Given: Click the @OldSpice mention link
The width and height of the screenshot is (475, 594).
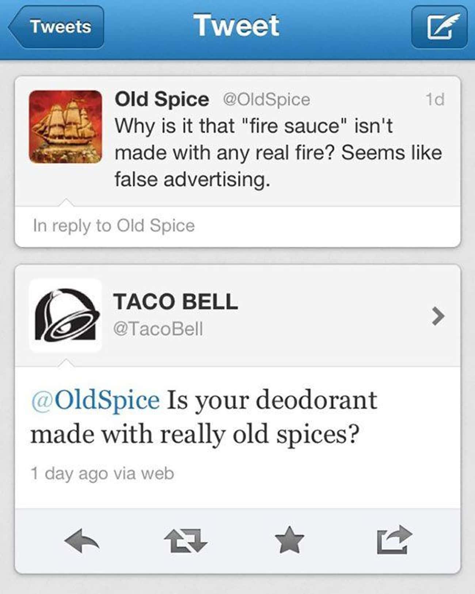Looking at the screenshot, I should [x=95, y=399].
